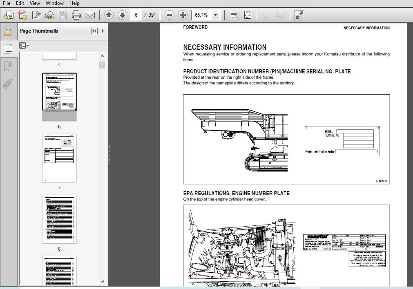Click the highlight text icon
This screenshot has height=289, width=413.
click(280, 15)
